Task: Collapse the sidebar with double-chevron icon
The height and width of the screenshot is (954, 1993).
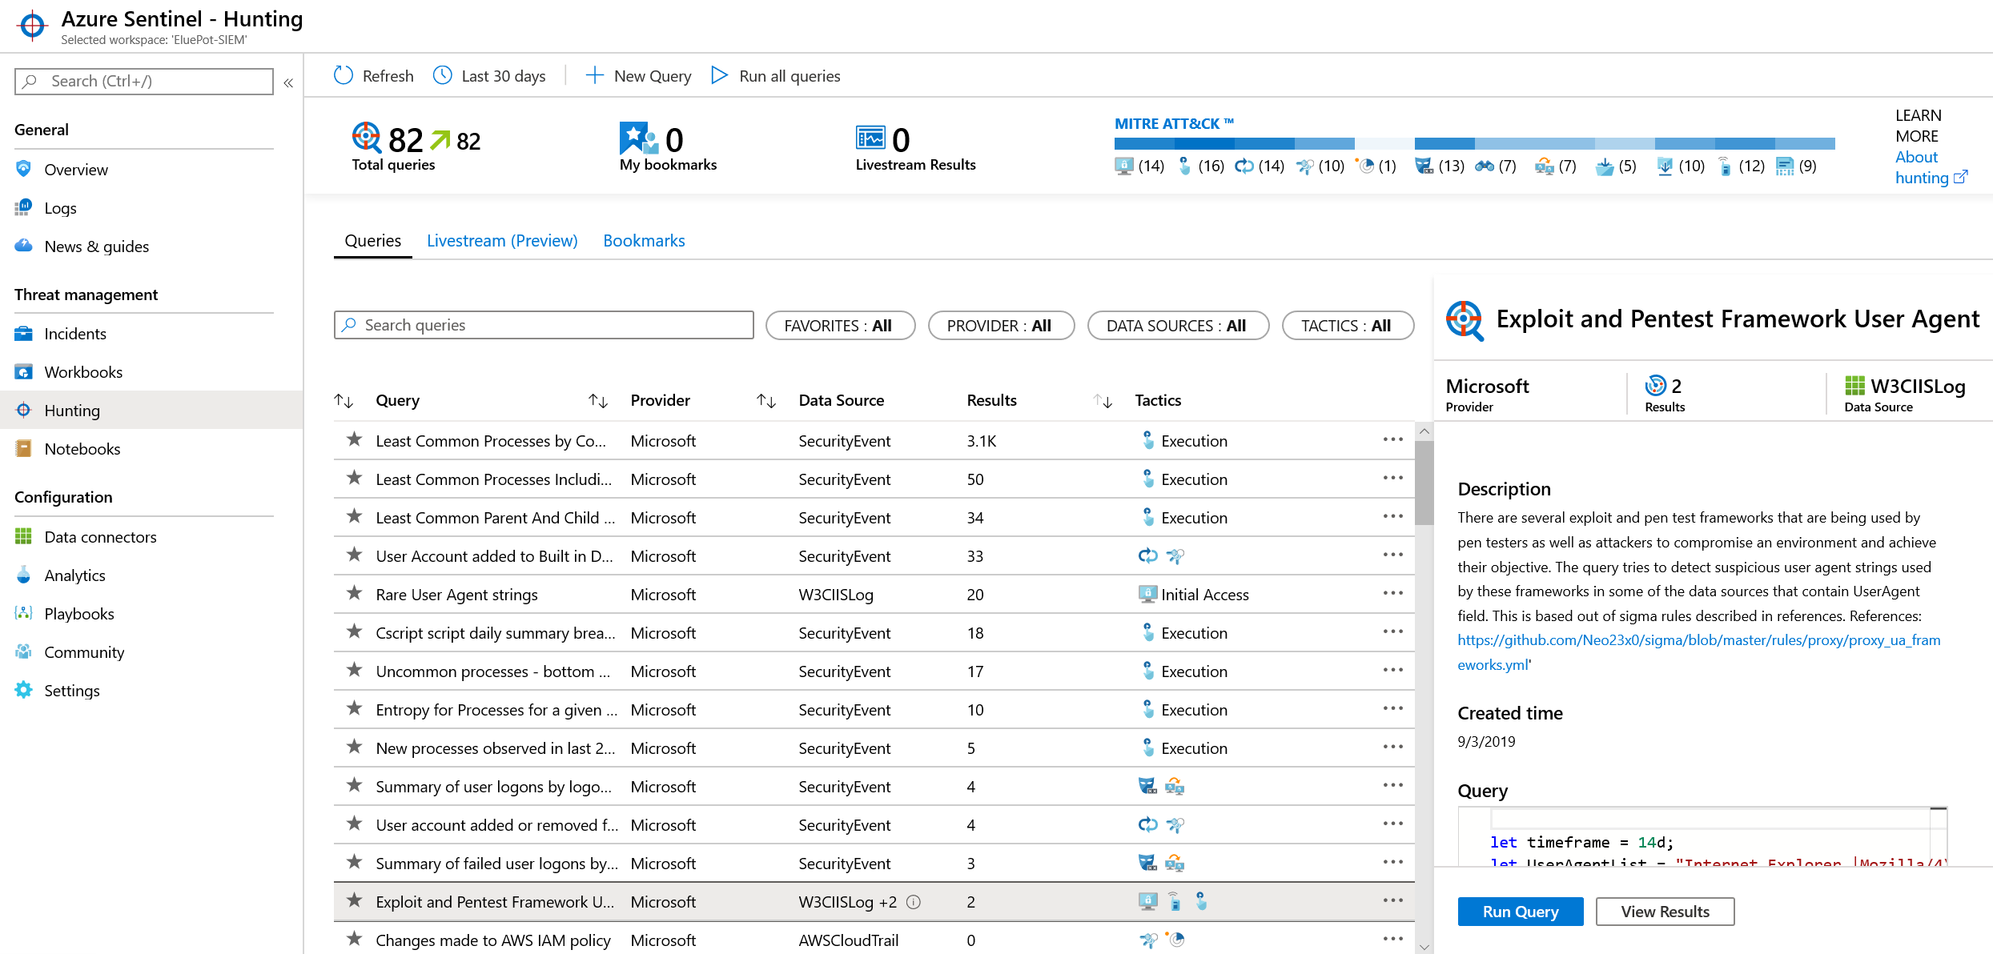Action: (288, 82)
